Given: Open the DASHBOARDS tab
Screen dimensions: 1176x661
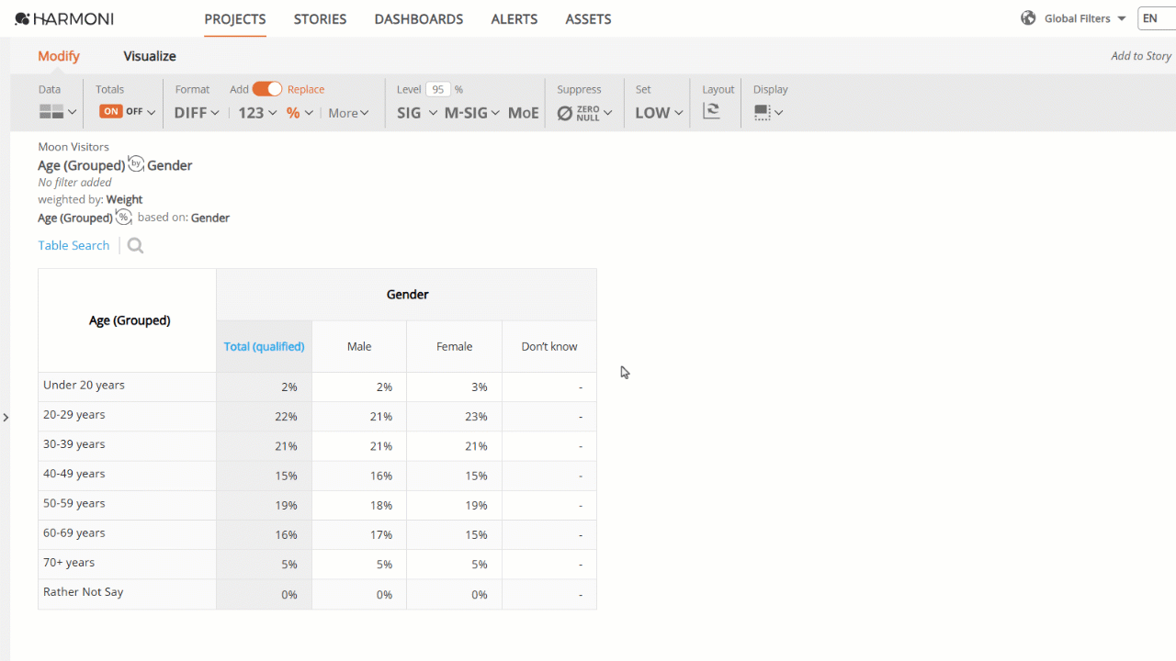Looking at the screenshot, I should 419,18.
